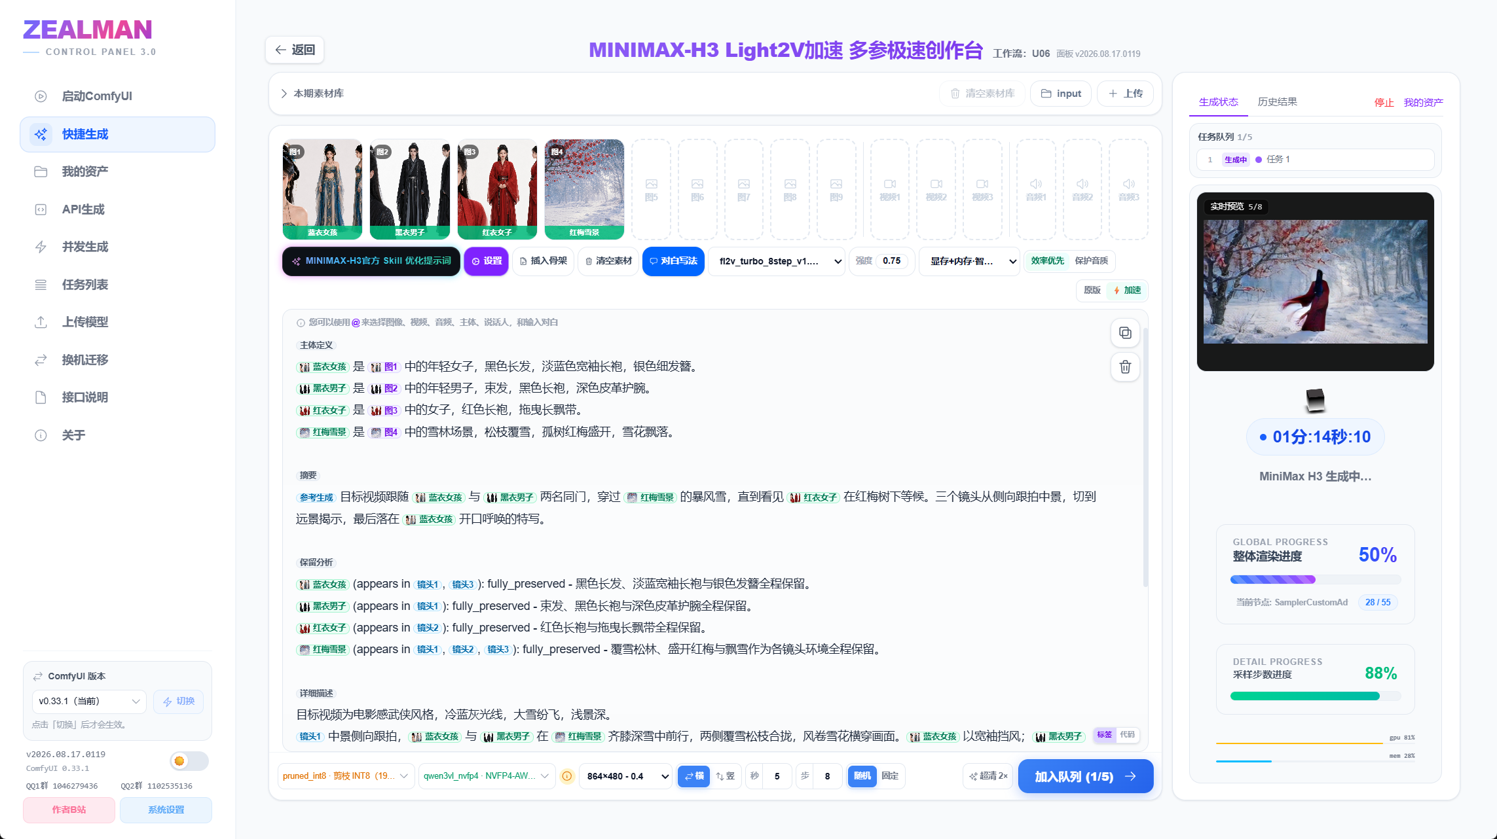Open the 864×480 resolution dropdown
This screenshot has width=1497, height=839.
627,776
